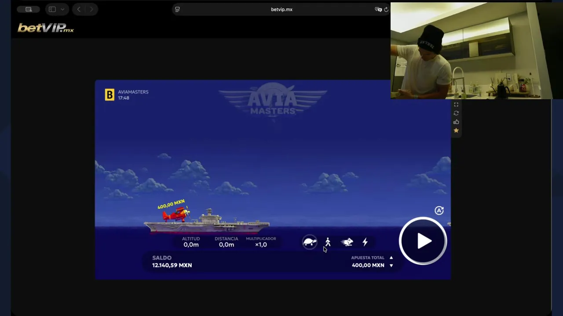563x316 pixels.
Task: Select running rabbit fast speed mode
Action: click(347, 242)
